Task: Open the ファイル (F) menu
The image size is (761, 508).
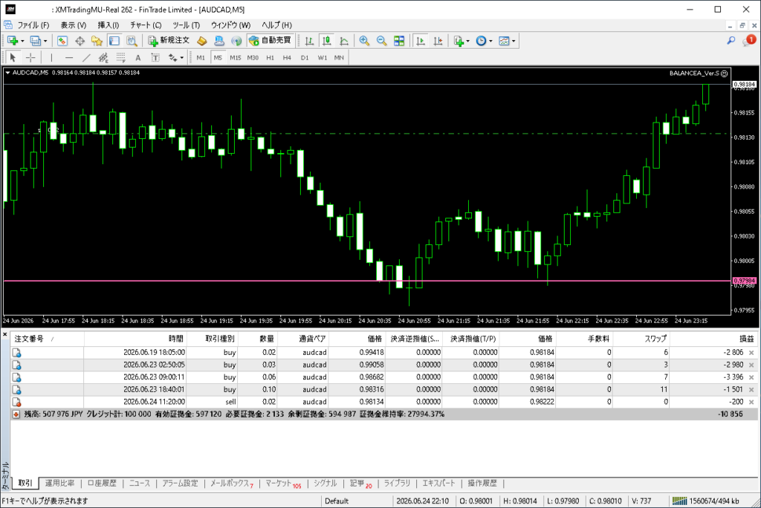Action: (33, 25)
